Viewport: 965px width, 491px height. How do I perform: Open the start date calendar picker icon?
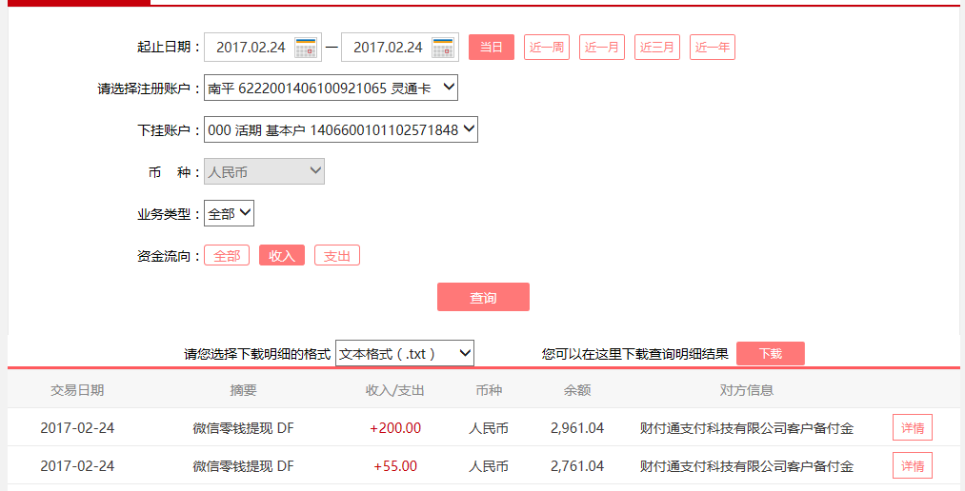point(306,48)
